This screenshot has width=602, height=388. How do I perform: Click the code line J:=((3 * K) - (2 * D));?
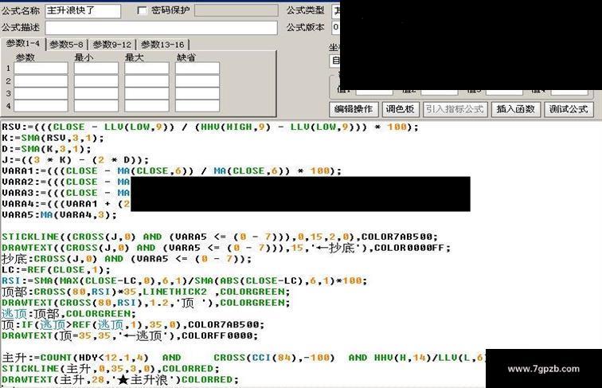click(75, 160)
